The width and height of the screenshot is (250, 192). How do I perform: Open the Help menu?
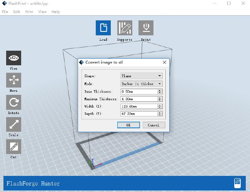pos(56,12)
